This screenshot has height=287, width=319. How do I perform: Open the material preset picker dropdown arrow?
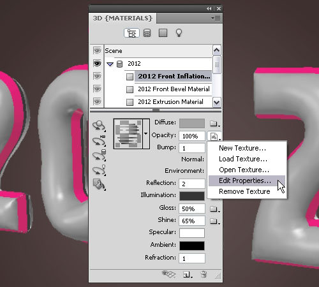146,134
